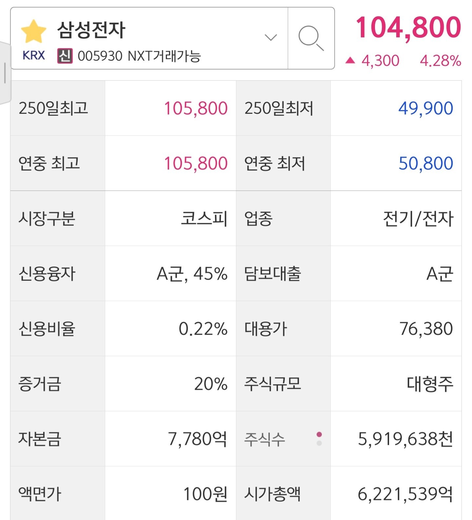The height and width of the screenshot is (520, 472).
Task: Select the 250일최고 value 105,800
Action: [196, 108]
